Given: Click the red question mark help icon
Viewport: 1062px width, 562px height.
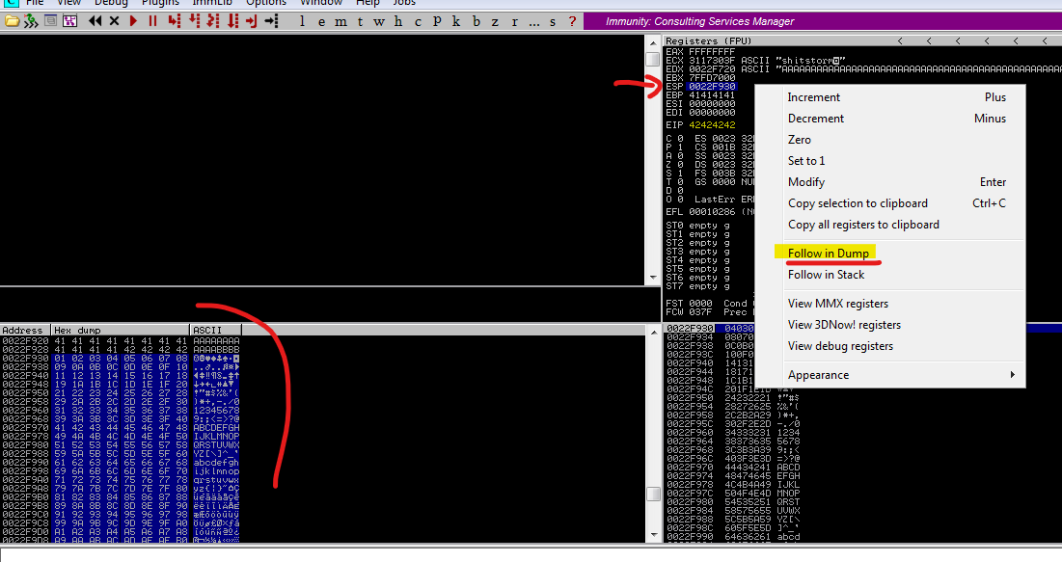Looking at the screenshot, I should tap(572, 21).
